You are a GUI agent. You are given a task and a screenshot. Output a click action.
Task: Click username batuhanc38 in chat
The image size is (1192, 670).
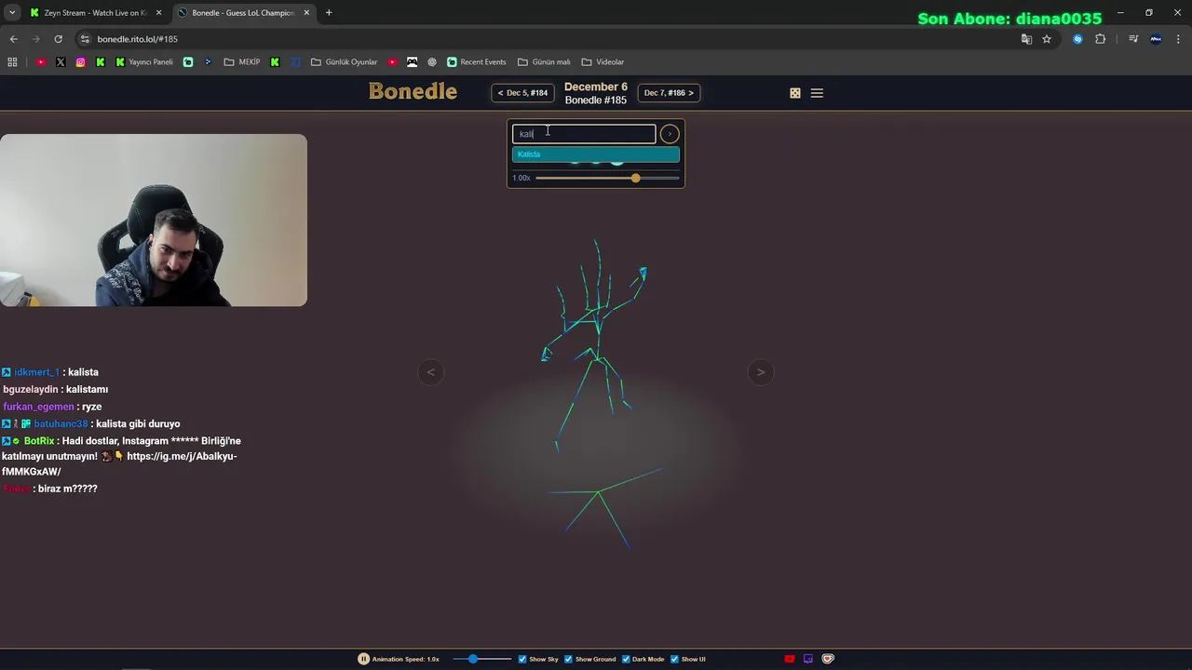pos(61,424)
